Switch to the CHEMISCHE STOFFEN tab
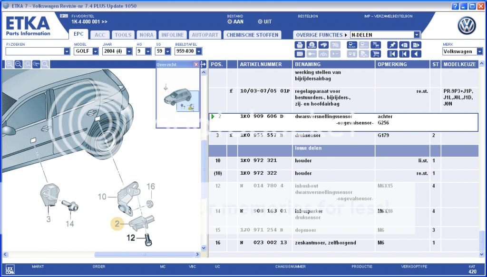 click(253, 35)
